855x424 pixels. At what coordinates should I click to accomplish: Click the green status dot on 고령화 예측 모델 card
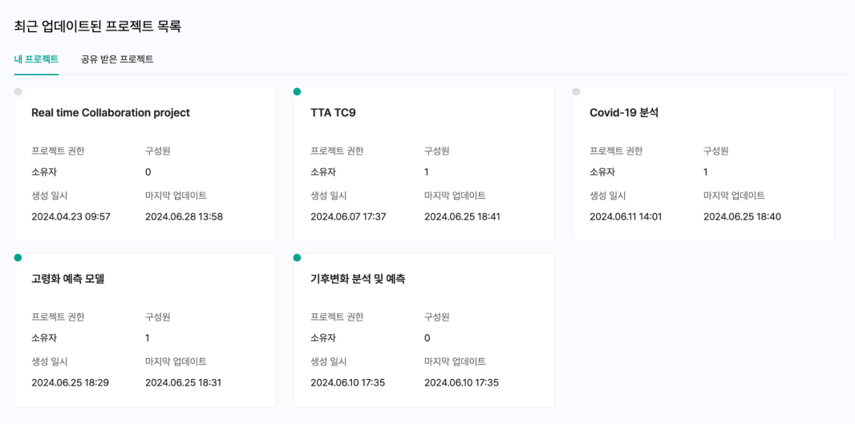(x=18, y=257)
